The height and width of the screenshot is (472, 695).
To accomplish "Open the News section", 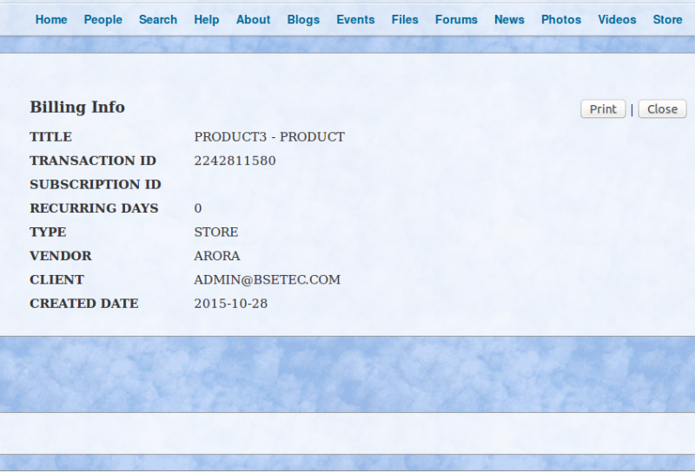I will (x=509, y=20).
